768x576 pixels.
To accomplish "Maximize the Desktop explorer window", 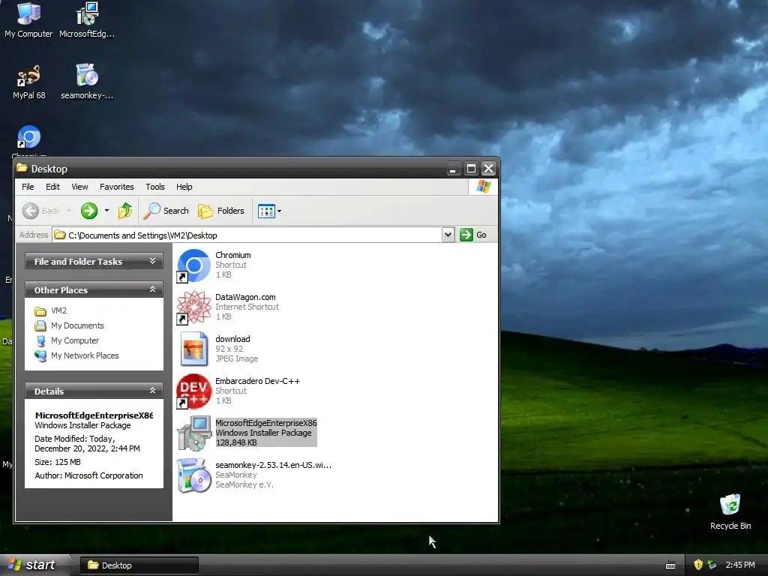I will (471, 169).
